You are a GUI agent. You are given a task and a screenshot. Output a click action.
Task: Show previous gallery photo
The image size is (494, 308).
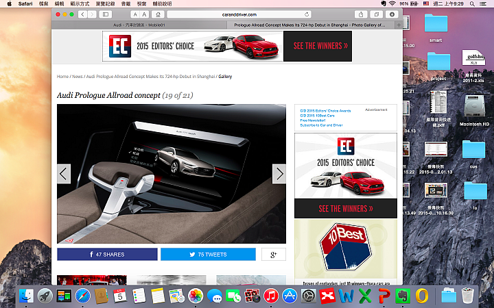click(x=64, y=174)
